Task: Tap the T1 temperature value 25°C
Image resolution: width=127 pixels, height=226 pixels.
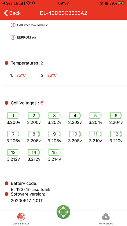Action: point(21,75)
